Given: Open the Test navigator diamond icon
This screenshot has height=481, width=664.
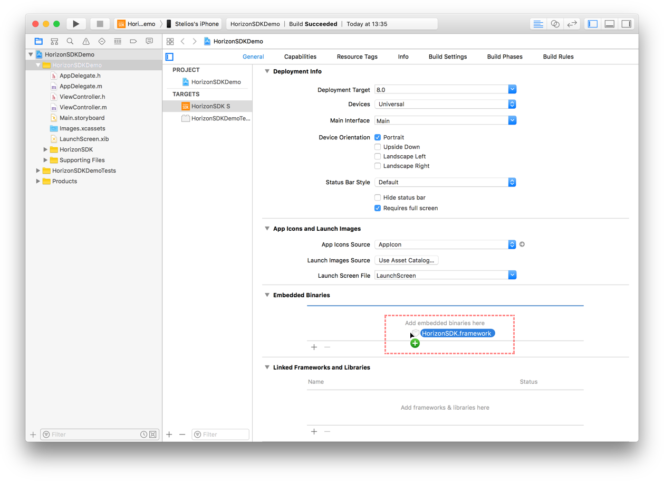Looking at the screenshot, I should tap(102, 41).
